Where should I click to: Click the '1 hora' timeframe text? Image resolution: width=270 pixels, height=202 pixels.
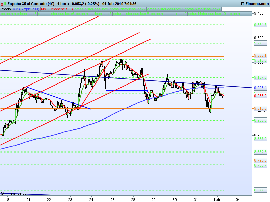[x=63, y=4]
